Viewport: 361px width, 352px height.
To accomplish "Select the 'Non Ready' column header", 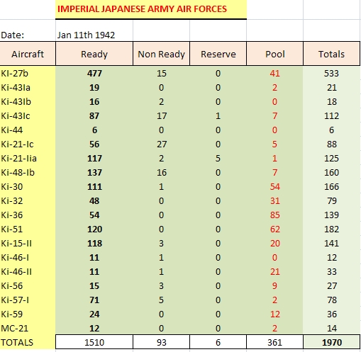I will [x=161, y=54].
